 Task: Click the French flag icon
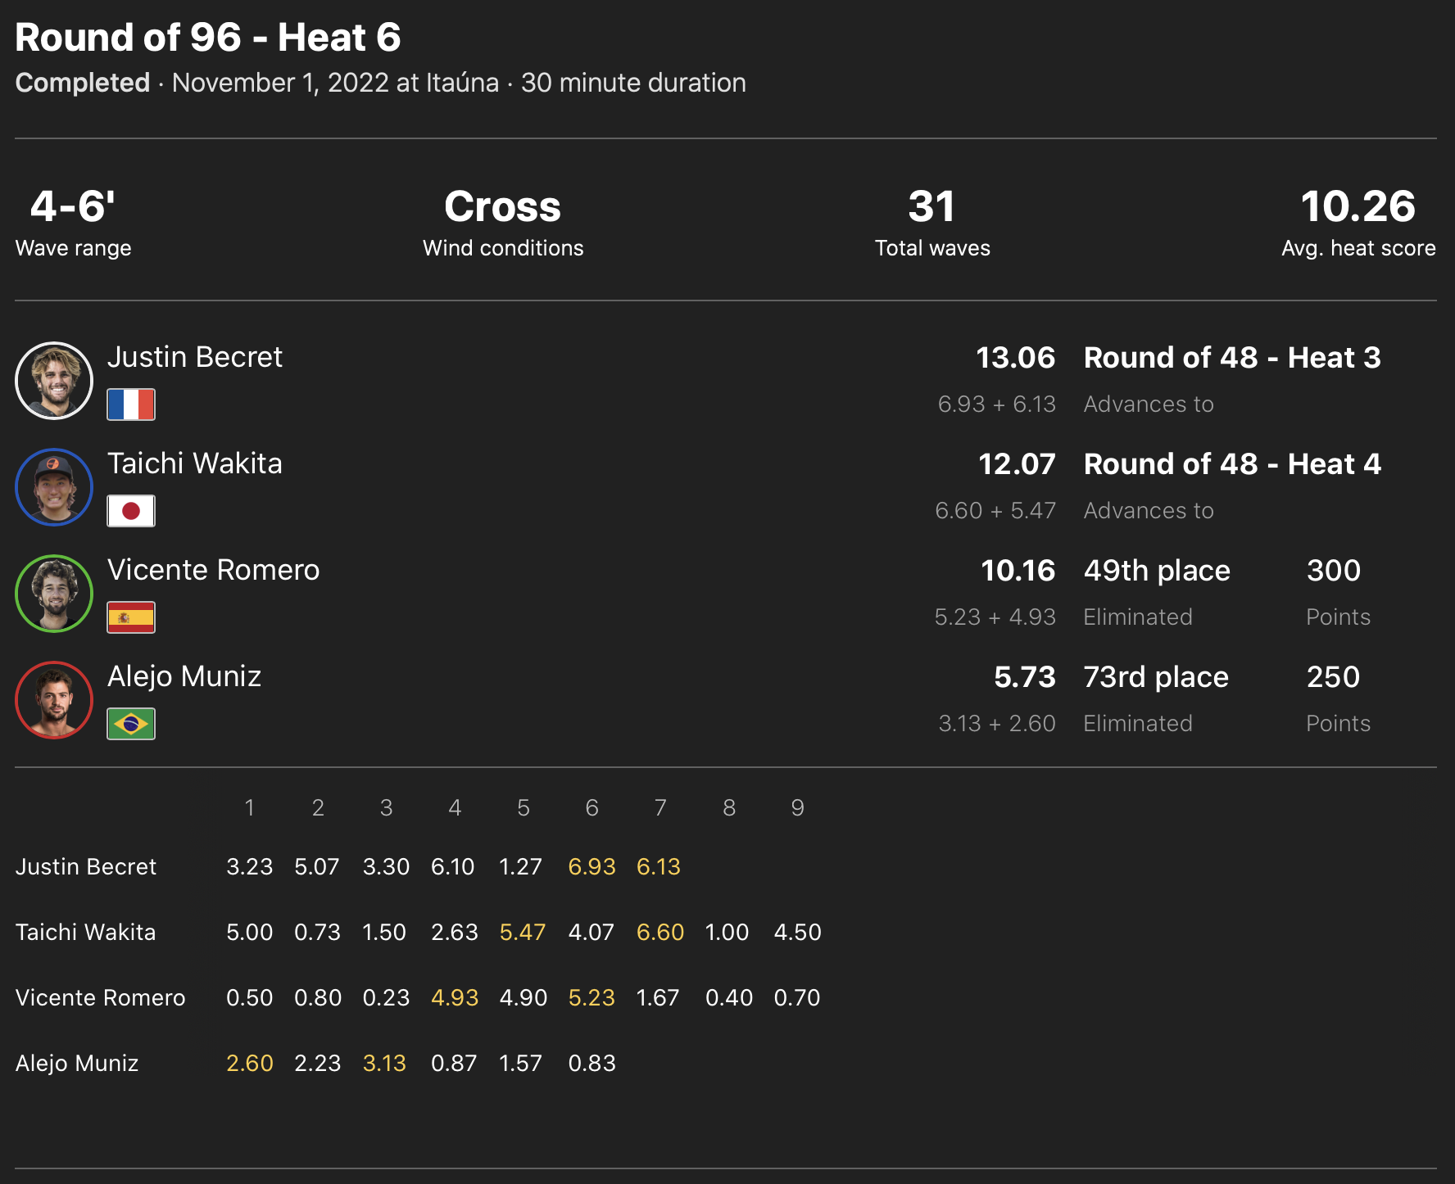[131, 404]
